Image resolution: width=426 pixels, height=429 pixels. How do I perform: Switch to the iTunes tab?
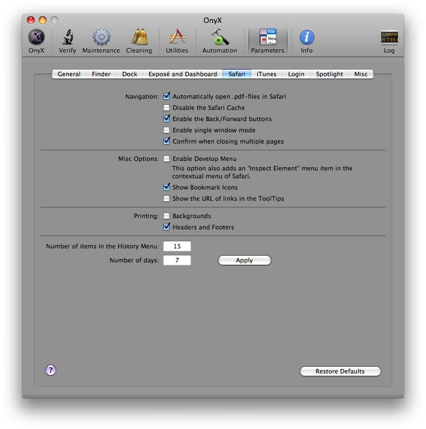tap(267, 74)
